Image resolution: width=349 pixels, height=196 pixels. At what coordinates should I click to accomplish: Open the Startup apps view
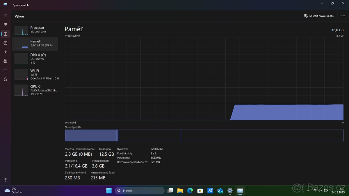click(x=5, y=52)
